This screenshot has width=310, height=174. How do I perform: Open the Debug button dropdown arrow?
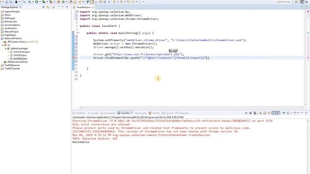(x=33, y=2)
